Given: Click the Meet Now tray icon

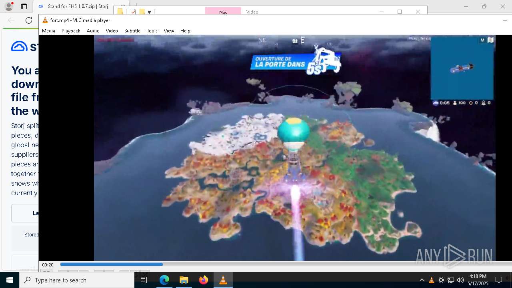Looking at the screenshot, I should (441, 280).
